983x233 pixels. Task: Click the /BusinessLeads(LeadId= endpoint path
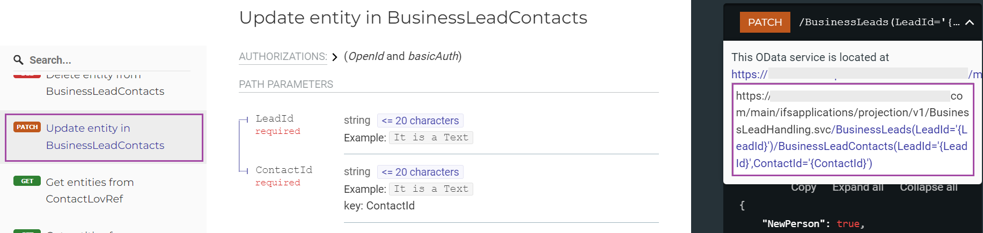point(879,22)
